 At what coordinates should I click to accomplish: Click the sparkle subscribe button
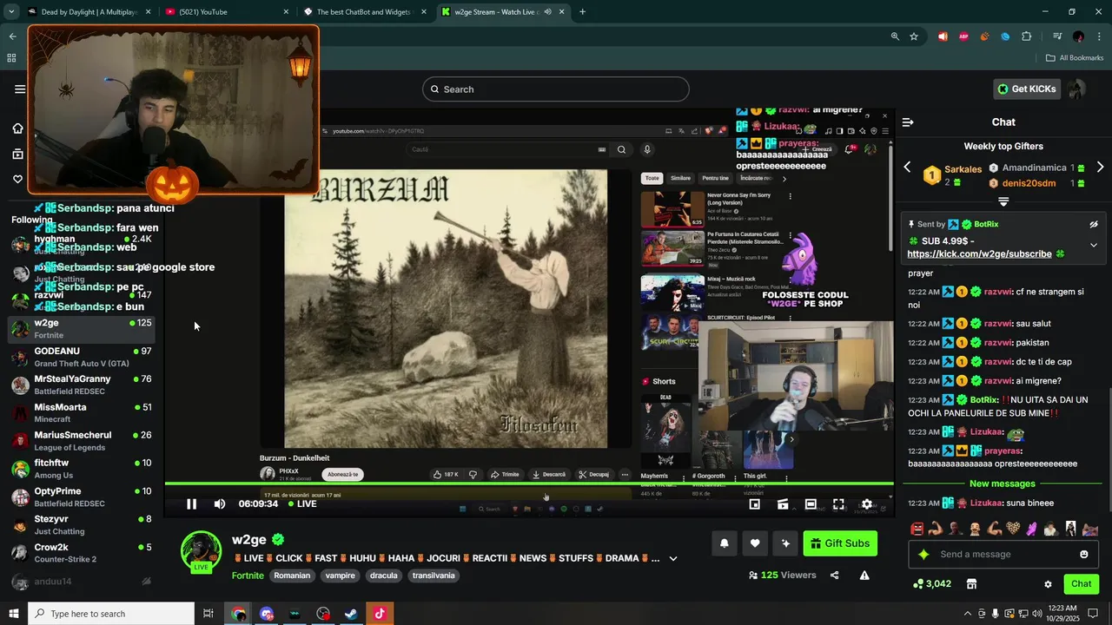[785, 543]
